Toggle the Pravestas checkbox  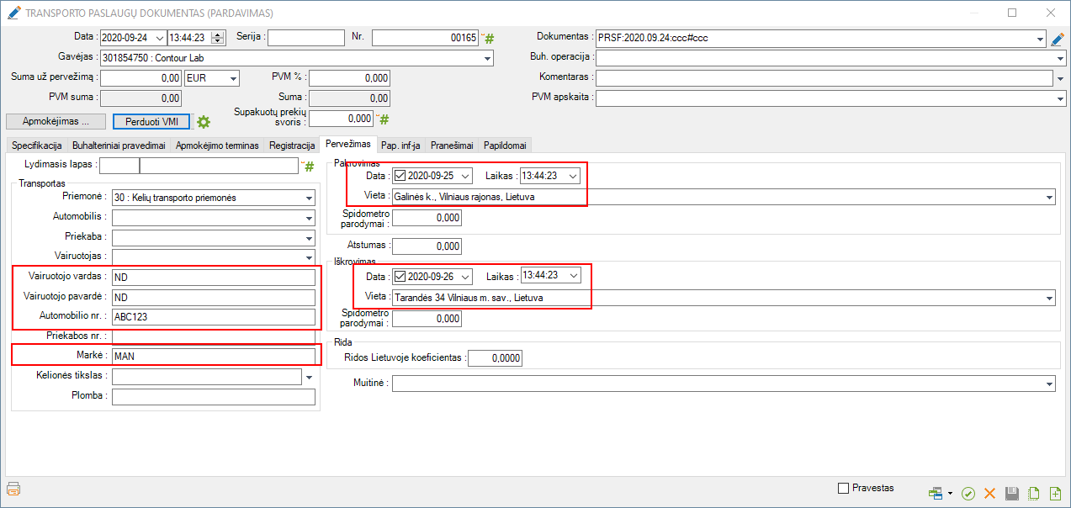844,489
